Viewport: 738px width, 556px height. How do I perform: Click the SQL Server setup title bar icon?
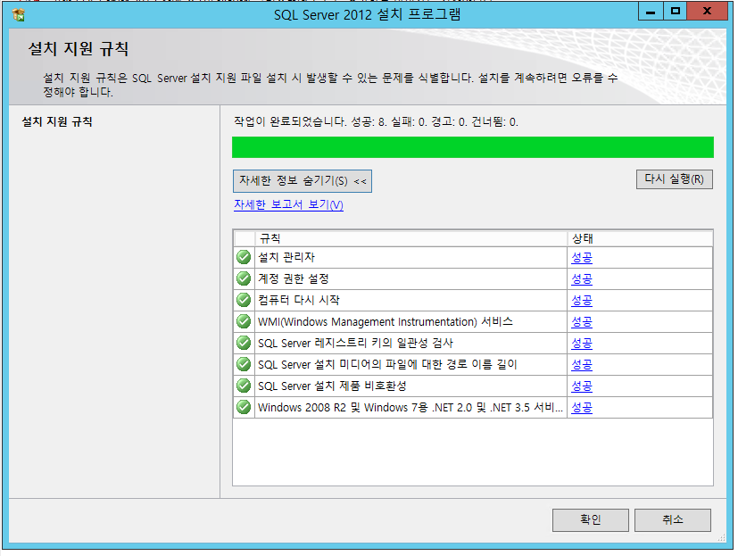pos(18,14)
